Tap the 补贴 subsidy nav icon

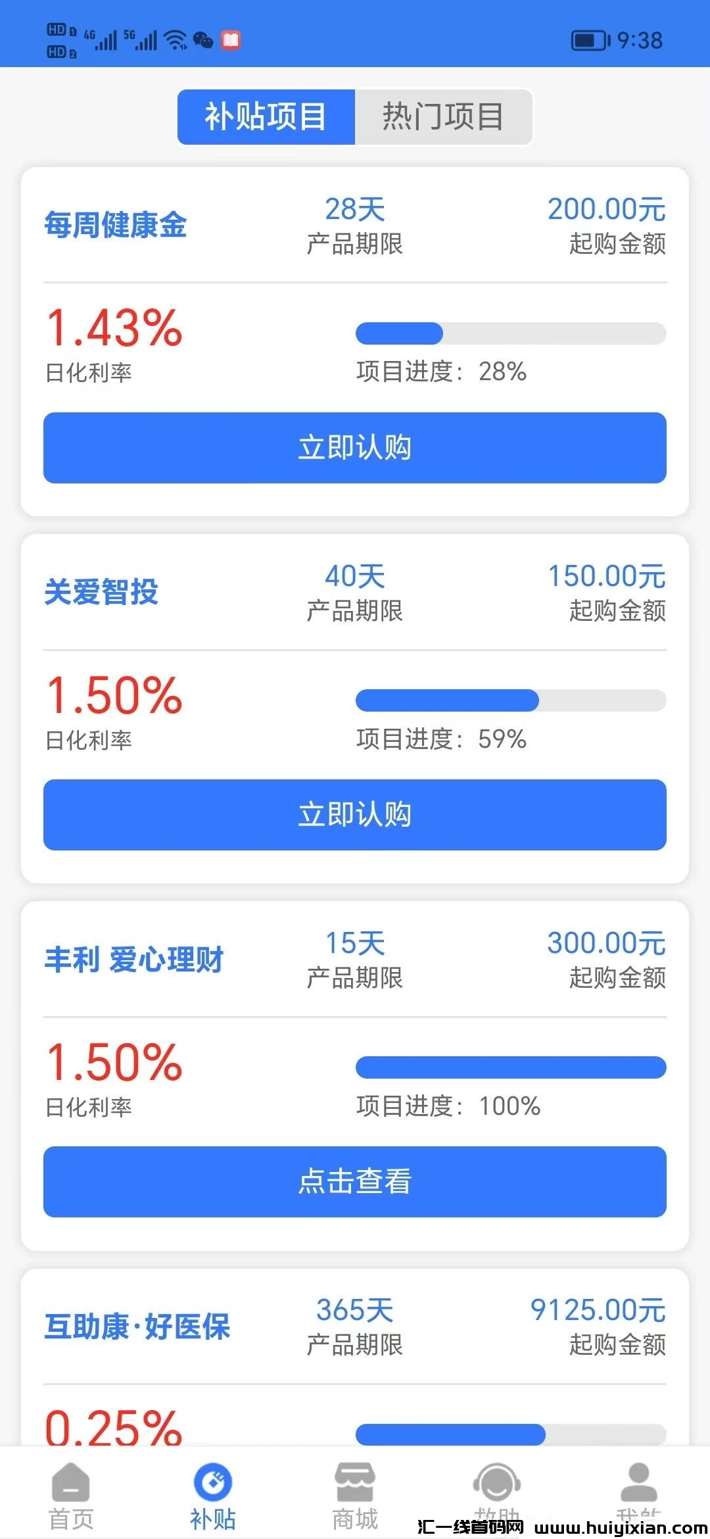pos(212,1482)
